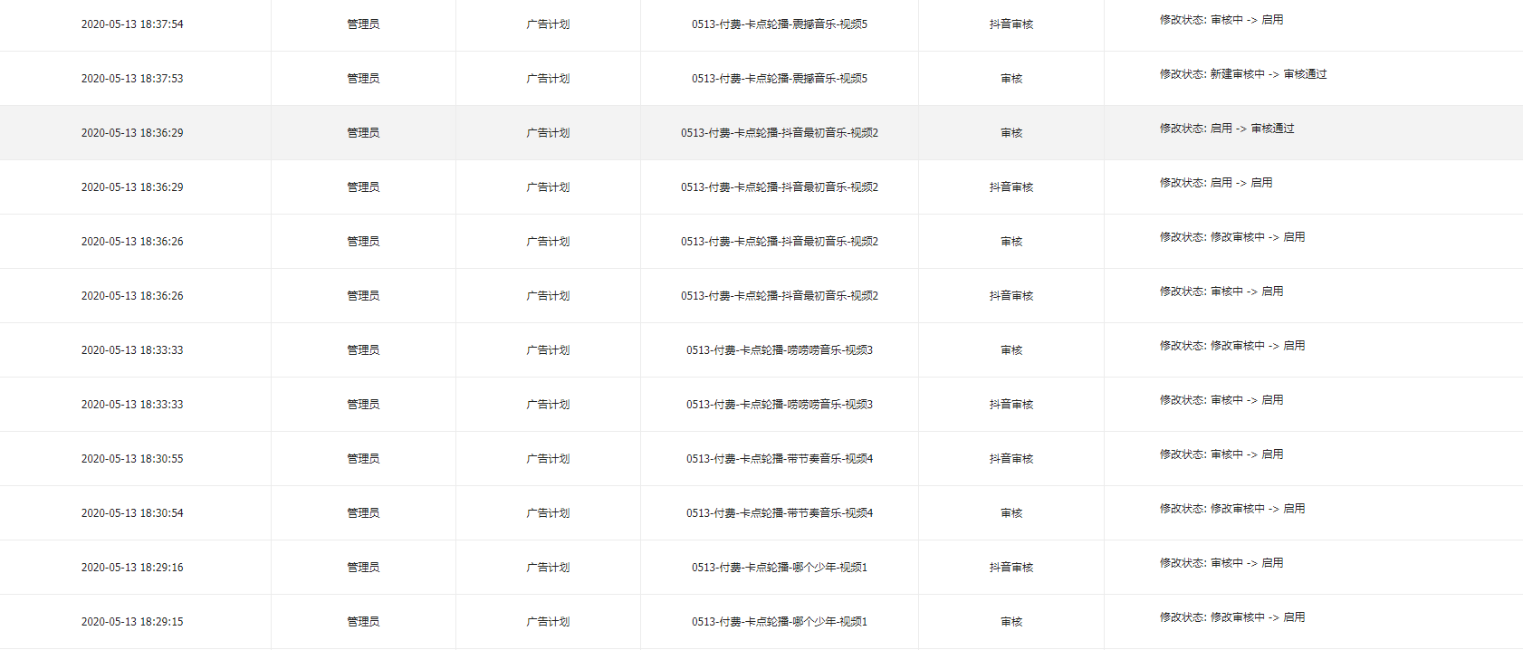This screenshot has width=1523, height=650.
Task: Click '管理员' operator in the 18:29:15 row
Action: pyautogui.click(x=363, y=622)
